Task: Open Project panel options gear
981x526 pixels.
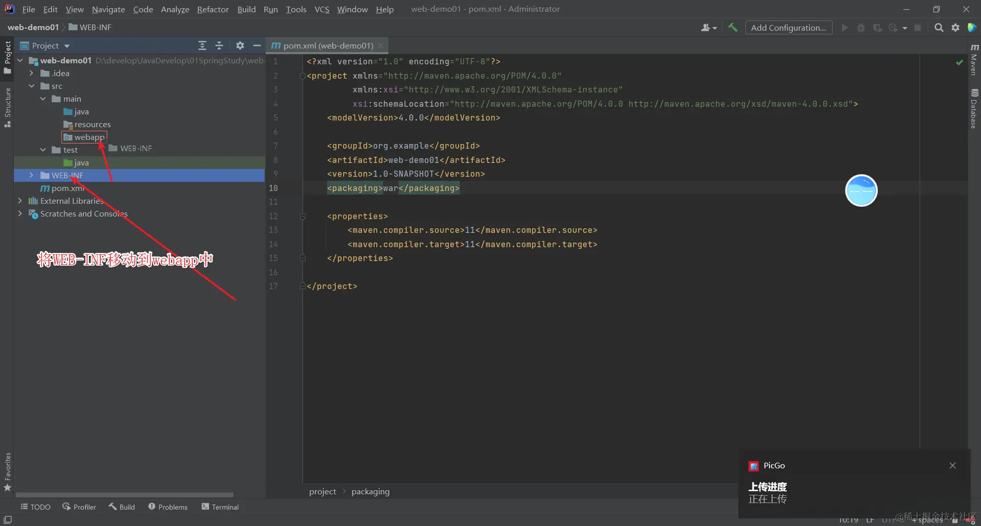Action: point(240,45)
